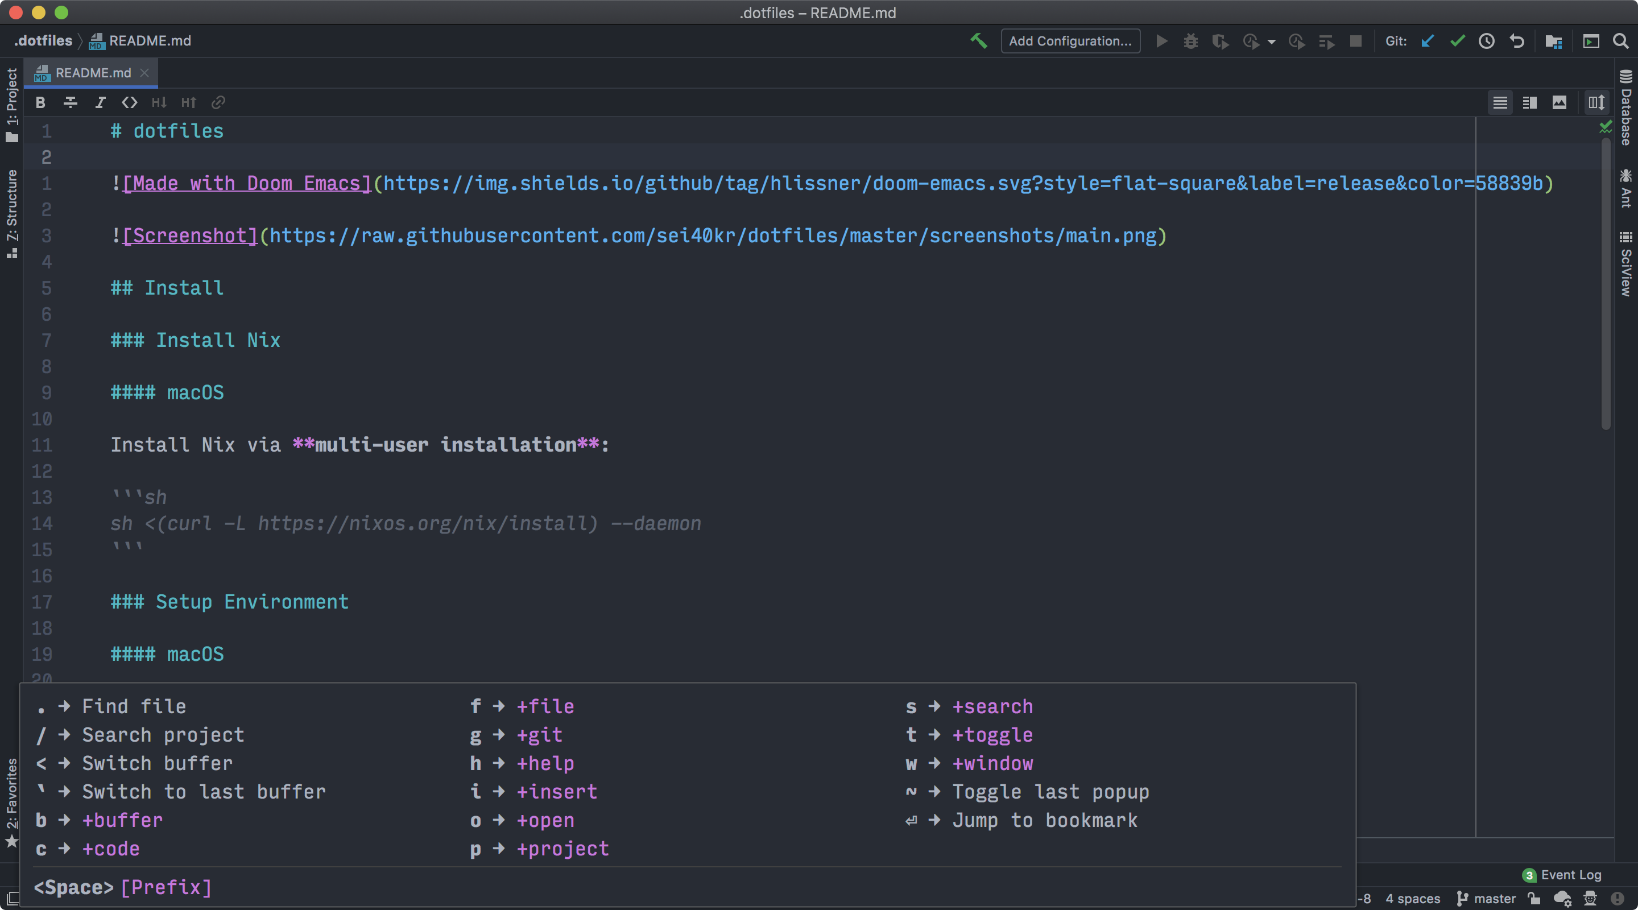Click the Git rollback undo icon
The width and height of the screenshot is (1638, 910).
(x=1516, y=42)
